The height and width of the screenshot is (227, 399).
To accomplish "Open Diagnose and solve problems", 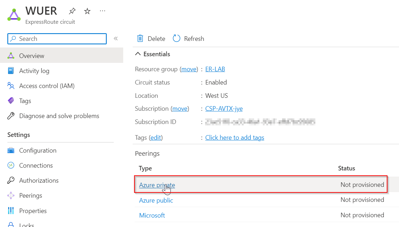I will click(x=59, y=116).
